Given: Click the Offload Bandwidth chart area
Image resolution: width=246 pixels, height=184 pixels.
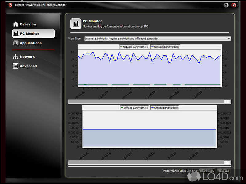Looking at the screenshot, I should click(150, 129).
